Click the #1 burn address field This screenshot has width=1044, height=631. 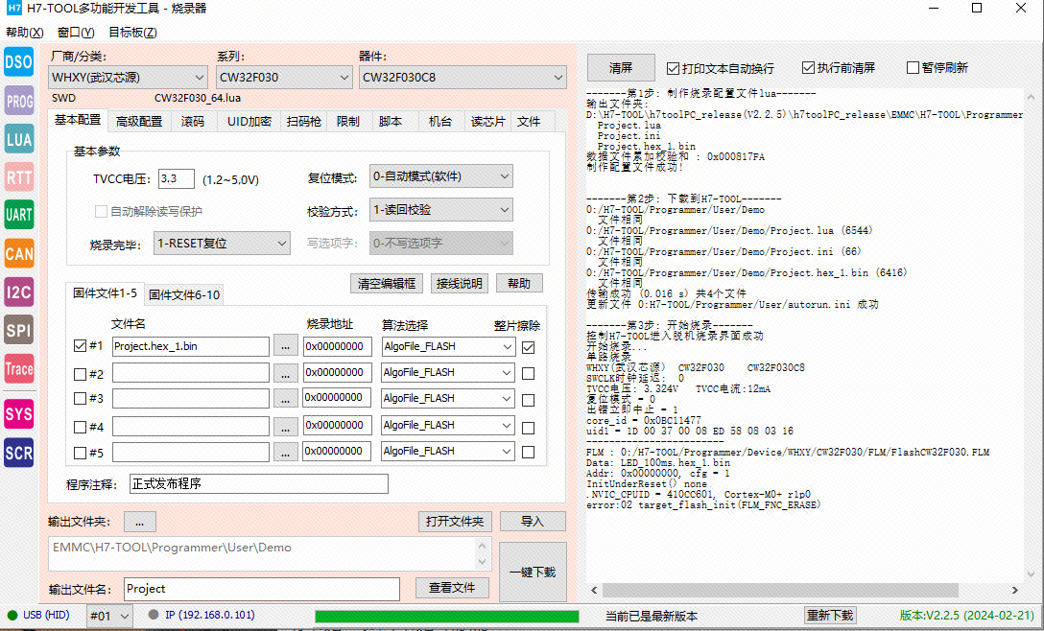point(337,347)
